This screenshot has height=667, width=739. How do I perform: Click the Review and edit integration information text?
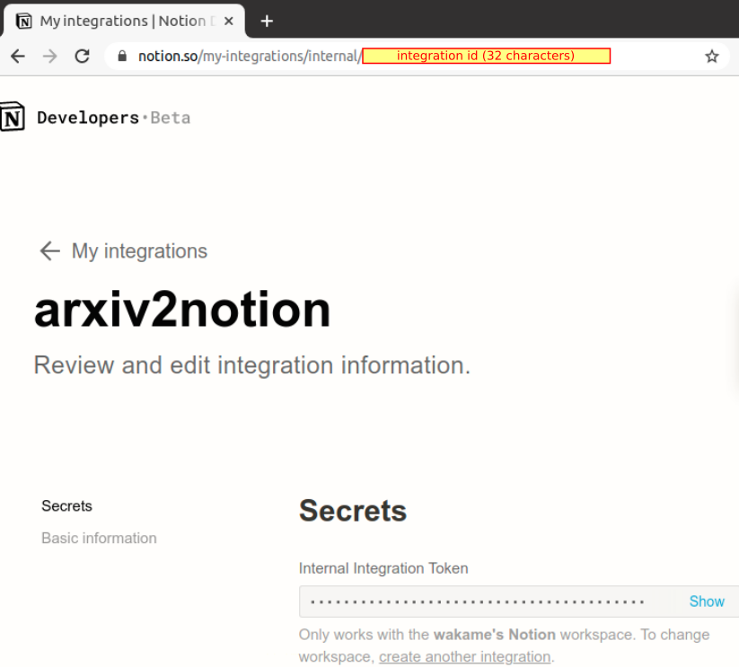pos(252,365)
